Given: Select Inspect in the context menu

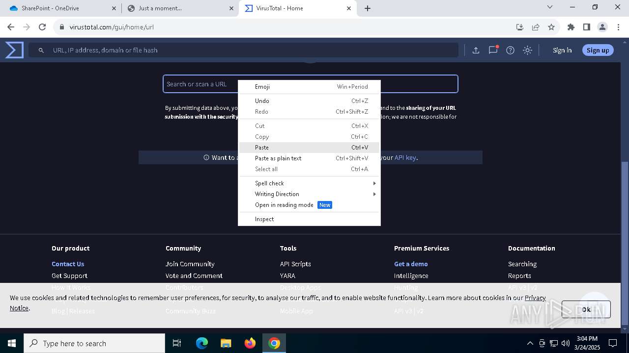Looking at the screenshot, I should click(x=309, y=219).
